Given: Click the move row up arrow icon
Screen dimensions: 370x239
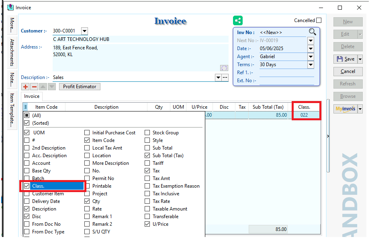Looking at the screenshot, I should pos(43,87).
